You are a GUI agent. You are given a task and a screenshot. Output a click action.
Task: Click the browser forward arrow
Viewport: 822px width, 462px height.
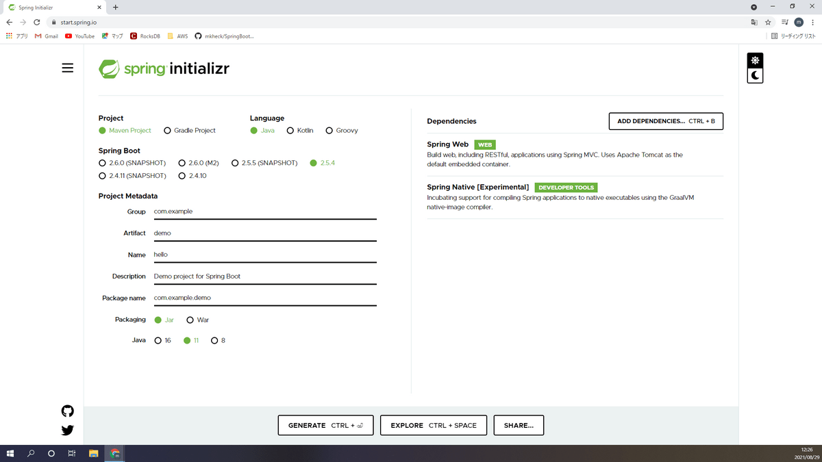click(23, 22)
